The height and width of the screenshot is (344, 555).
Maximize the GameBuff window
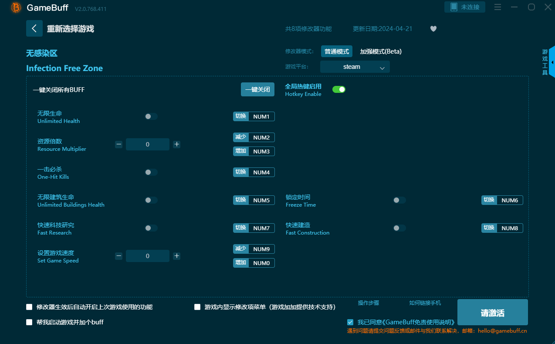pyautogui.click(x=531, y=7)
